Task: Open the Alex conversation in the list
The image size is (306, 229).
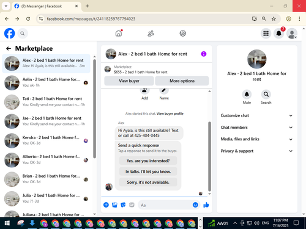Action: tap(46, 64)
